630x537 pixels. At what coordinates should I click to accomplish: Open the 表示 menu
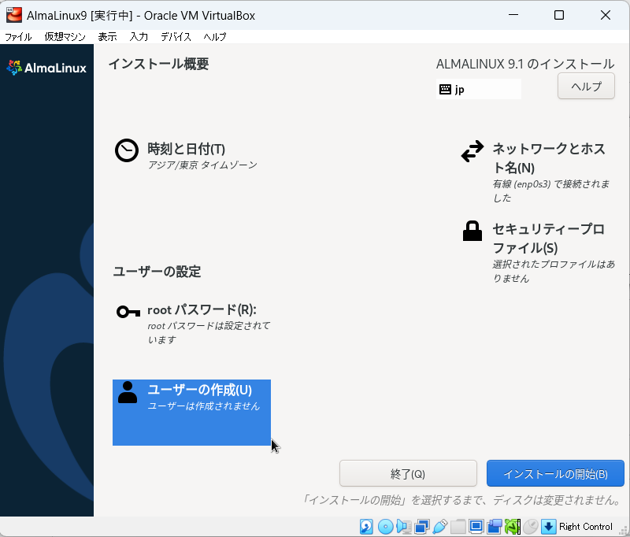pos(107,37)
